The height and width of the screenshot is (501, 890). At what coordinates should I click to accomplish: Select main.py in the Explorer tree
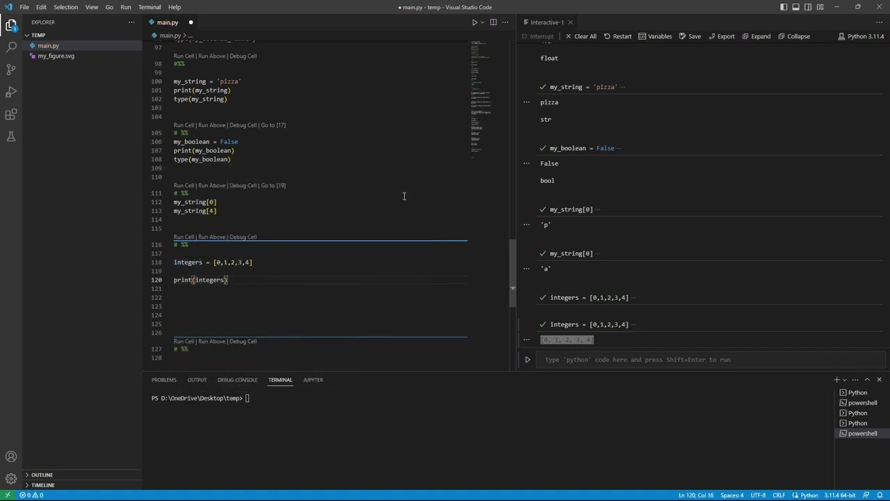49,46
